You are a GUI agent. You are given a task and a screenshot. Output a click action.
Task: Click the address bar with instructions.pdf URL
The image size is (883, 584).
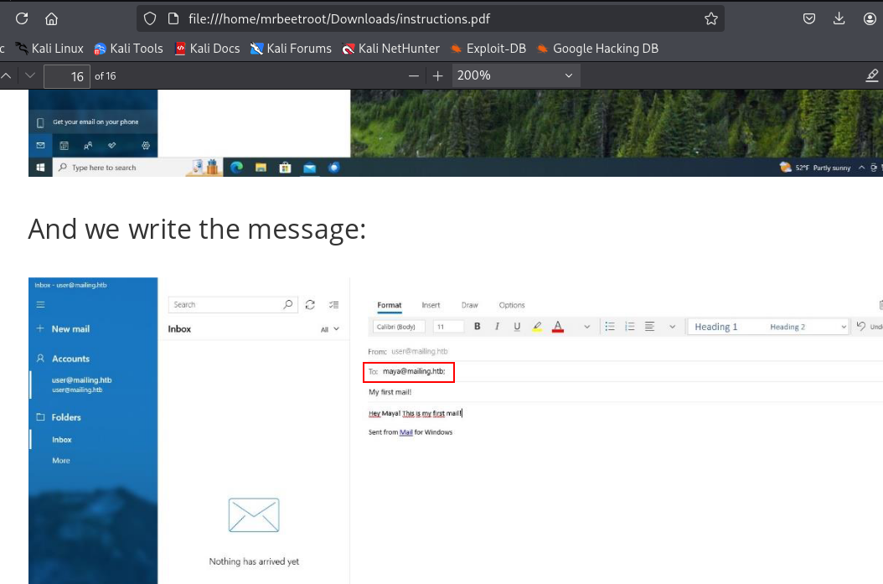pos(431,18)
